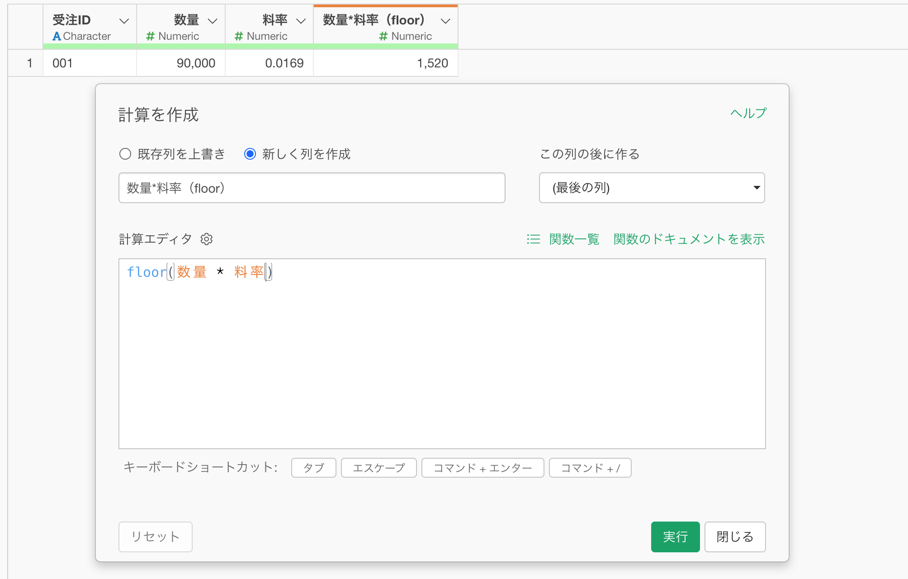Click the リセット button
Screen dimensions: 908x579
click(x=155, y=536)
